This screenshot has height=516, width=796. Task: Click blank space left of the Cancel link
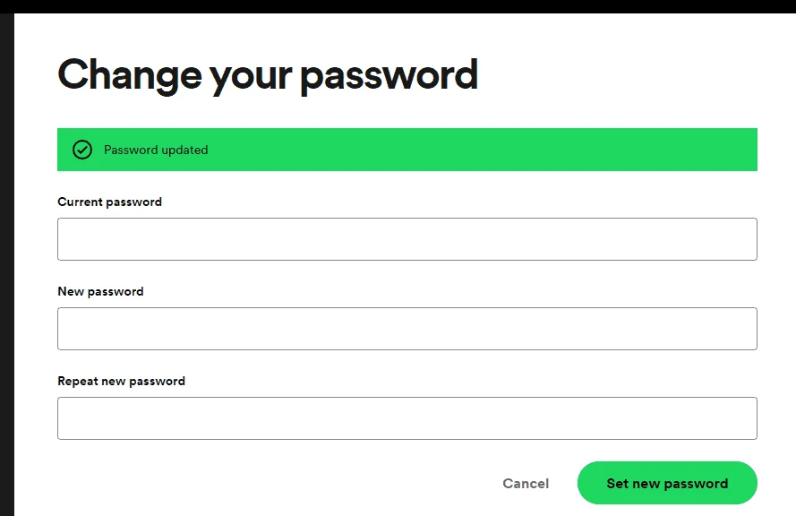(279, 484)
